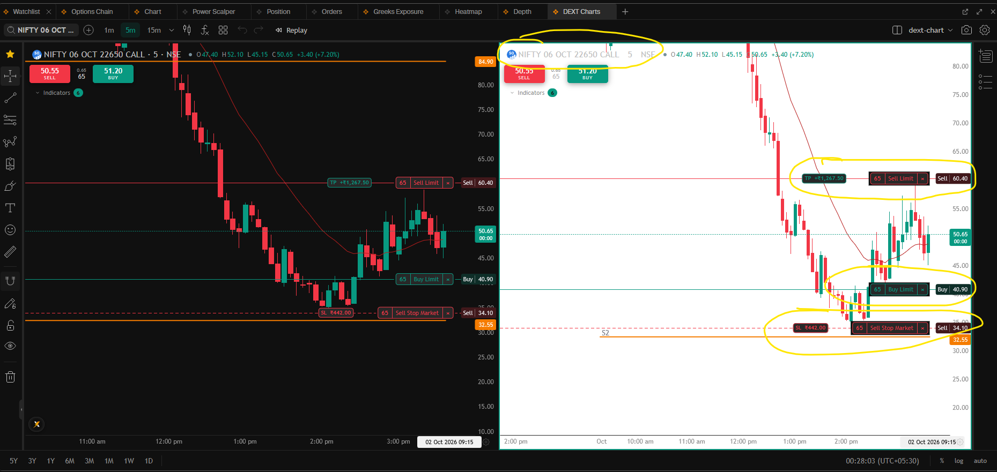Select the ruler measure tool

pos(10,252)
